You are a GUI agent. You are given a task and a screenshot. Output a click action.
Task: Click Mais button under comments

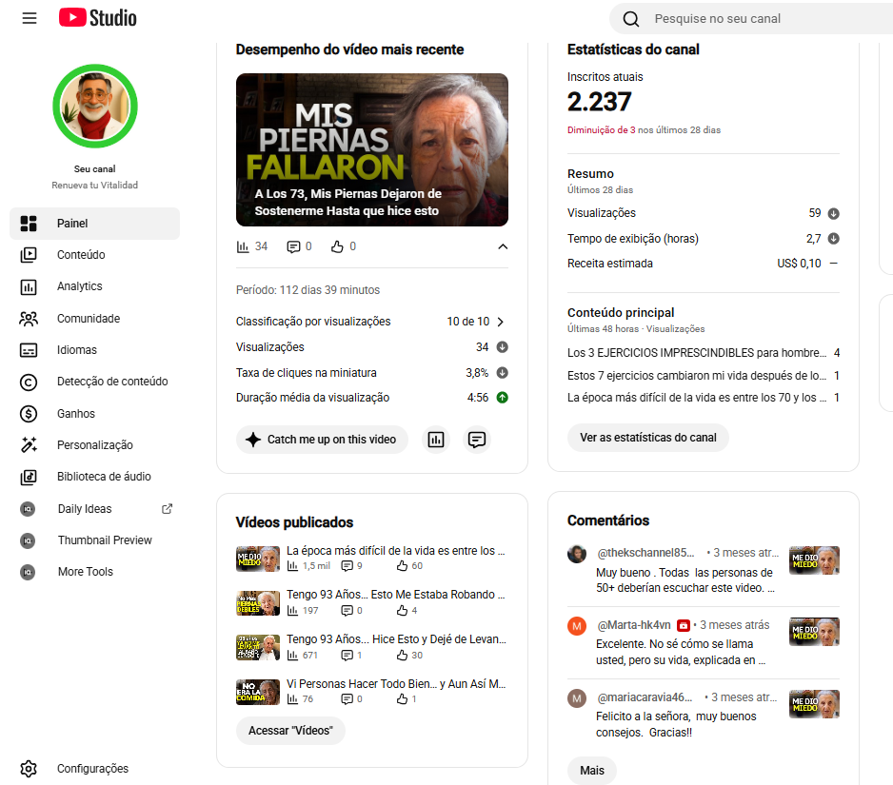point(592,771)
